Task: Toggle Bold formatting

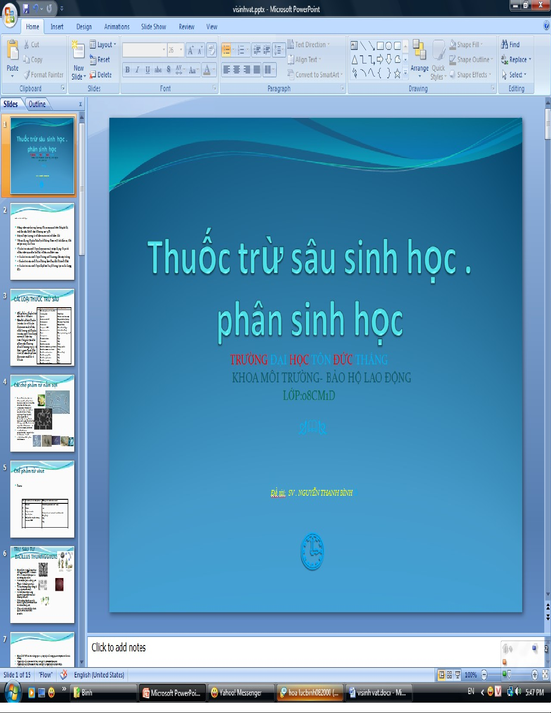Action: pyautogui.click(x=128, y=70)
